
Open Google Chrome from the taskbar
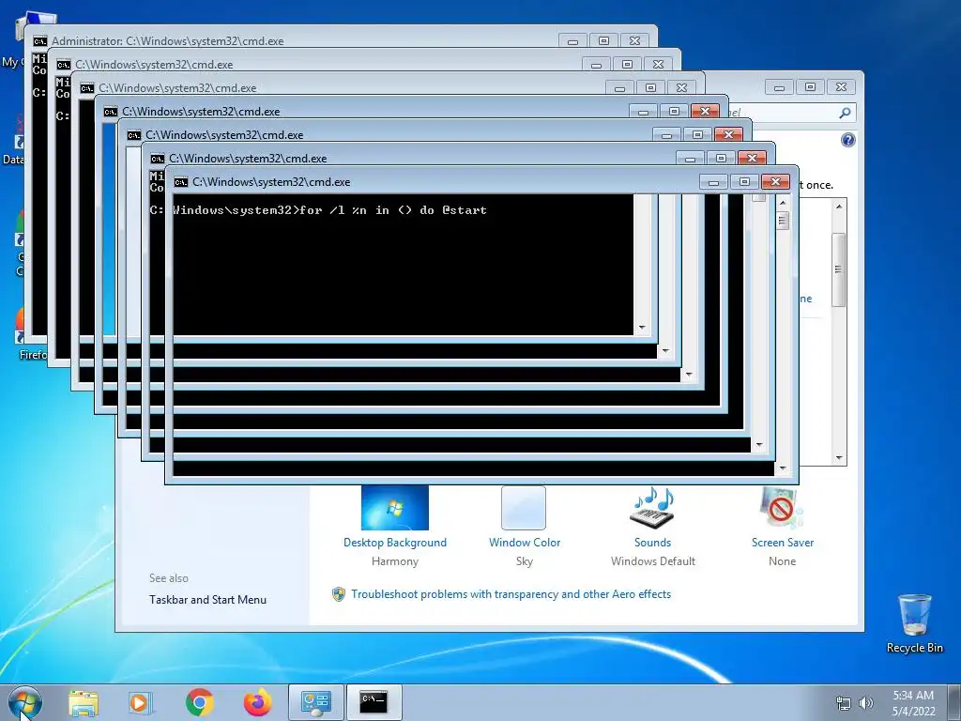(x=200, y=702)
